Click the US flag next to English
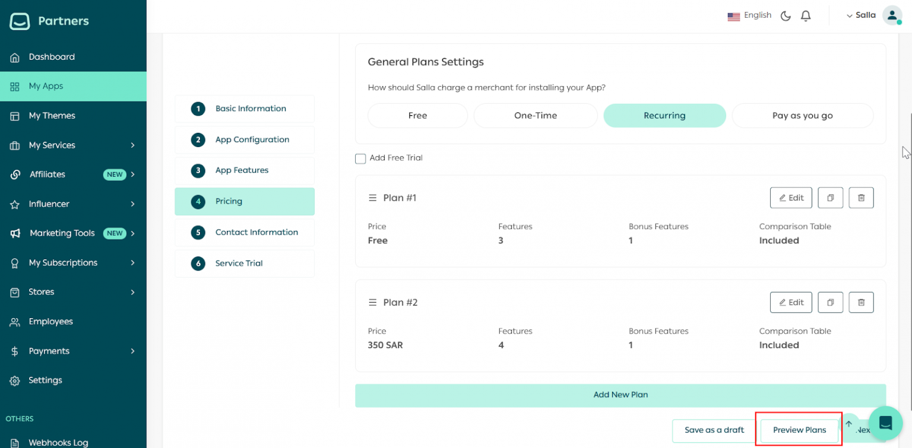This screenshot has height=448, width=912. click(734, 15)
